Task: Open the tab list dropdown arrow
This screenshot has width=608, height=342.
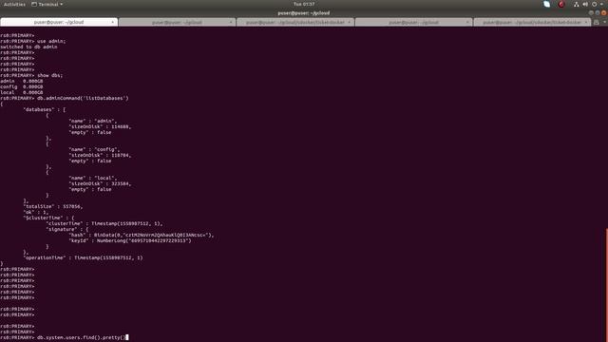Action: point(604,22)
